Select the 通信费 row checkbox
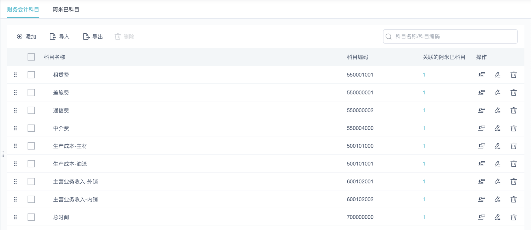This screenshot has width=531, height=230. (x=31, y=110)
